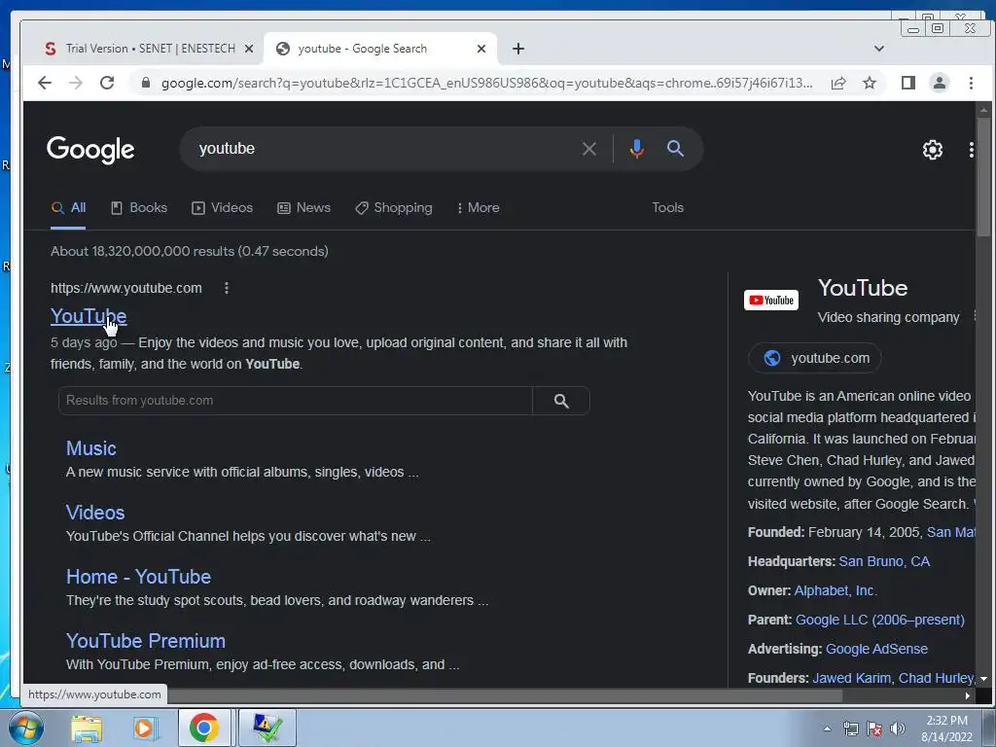The height and width of the screenshot is (747, 996).
Task: Open the volume speaker tray icon
Action: tap(898, 729)
